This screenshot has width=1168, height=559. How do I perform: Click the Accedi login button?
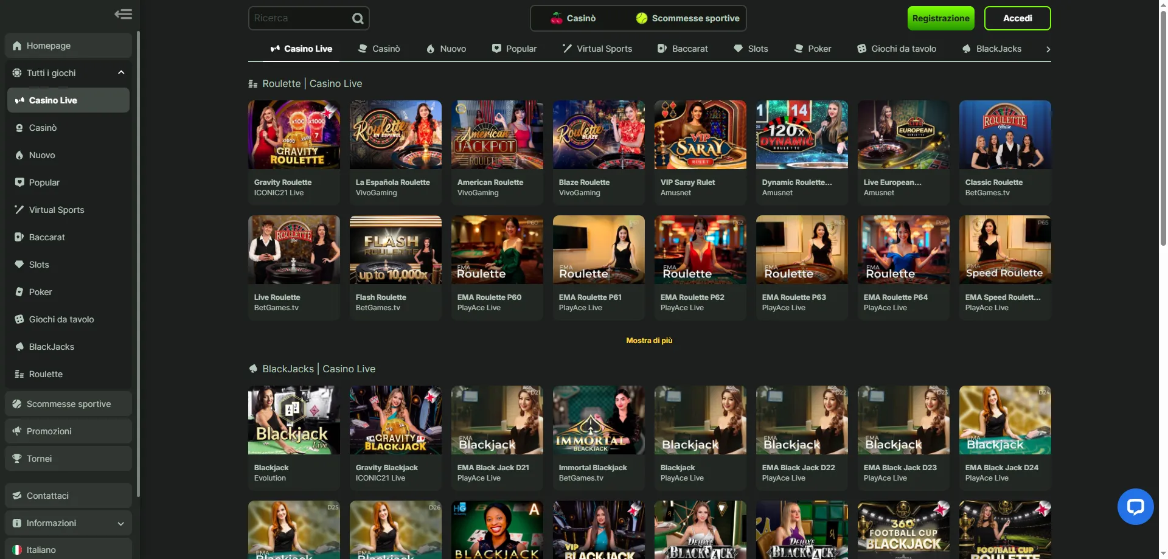point(1017,18)
